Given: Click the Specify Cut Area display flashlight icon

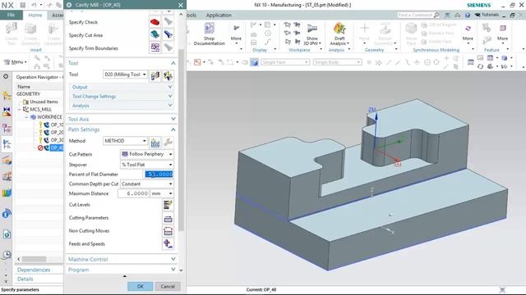Looking at the screenshot, I should click(x=168, y=34).
